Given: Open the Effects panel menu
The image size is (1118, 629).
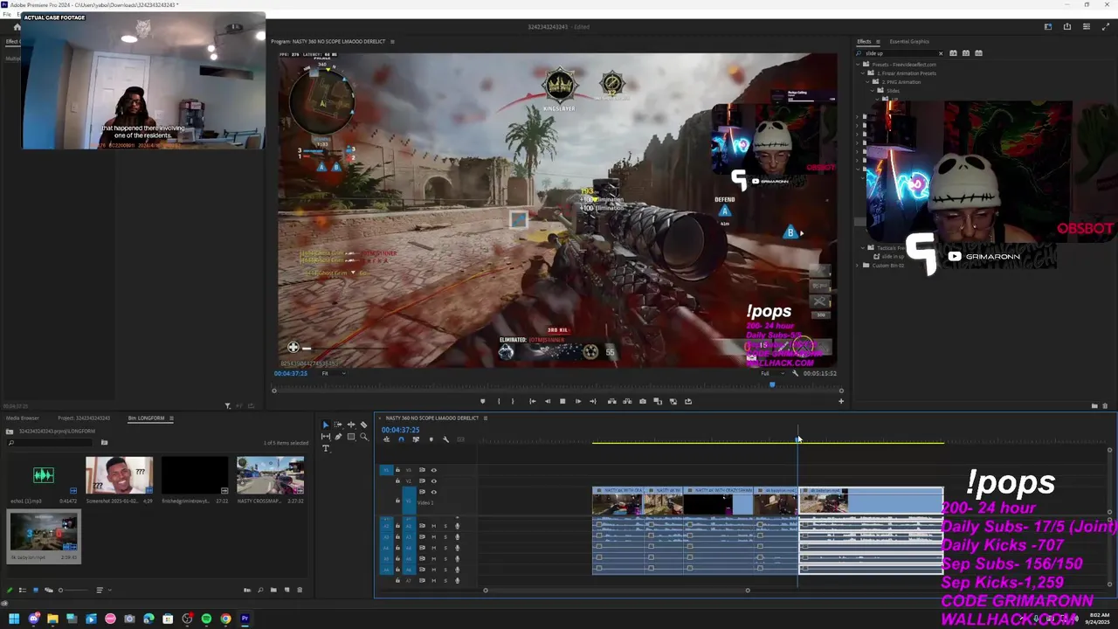Looking at the screenshot, I should click(879, 41).
